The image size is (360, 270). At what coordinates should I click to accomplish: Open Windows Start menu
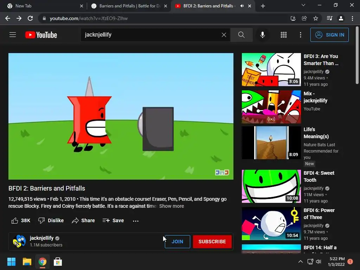coord(11,262)
